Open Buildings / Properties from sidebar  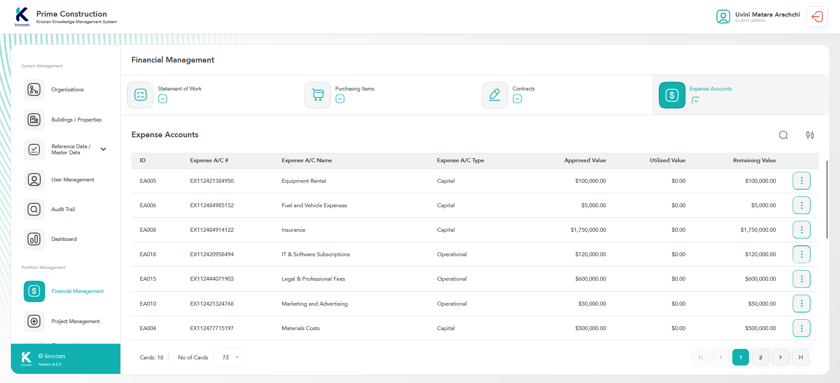[x=76, y=120]
